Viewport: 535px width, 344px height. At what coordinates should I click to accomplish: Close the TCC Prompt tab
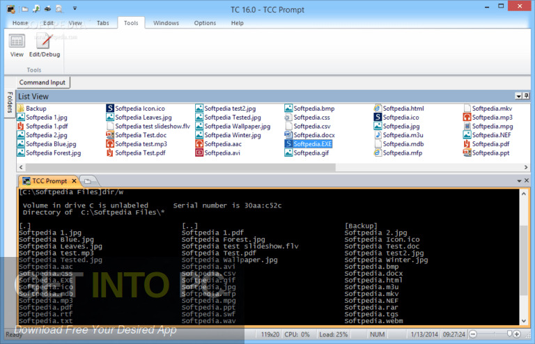(x=74, y=181)
